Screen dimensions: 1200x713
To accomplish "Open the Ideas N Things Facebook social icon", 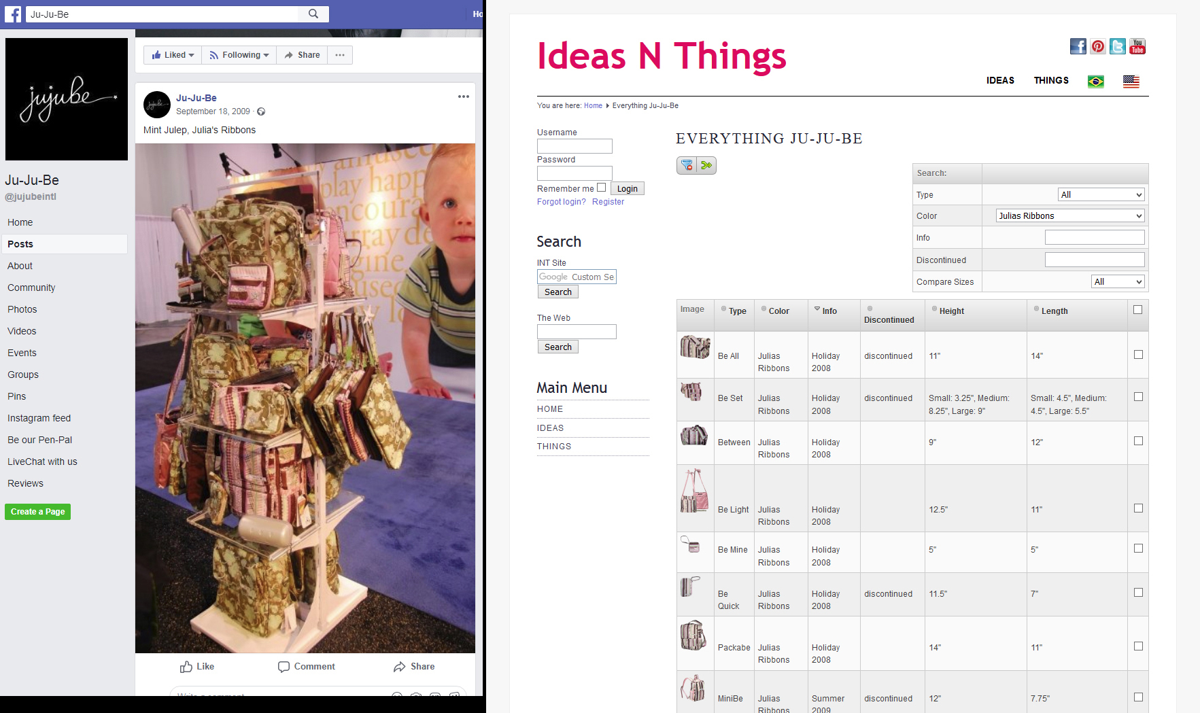I will (x=1078, y=46).
